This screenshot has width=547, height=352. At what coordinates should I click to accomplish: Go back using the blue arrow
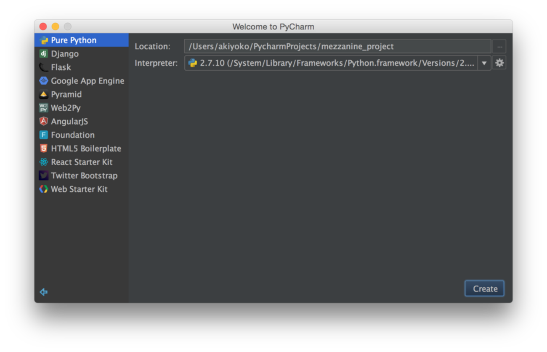[44, 292]
